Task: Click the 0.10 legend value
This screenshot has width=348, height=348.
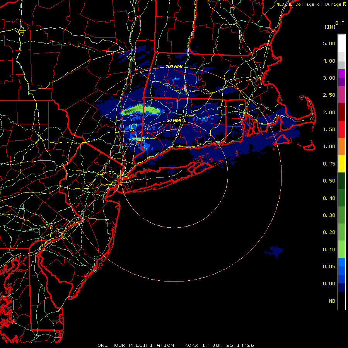Action: click(x=329, y=250)
